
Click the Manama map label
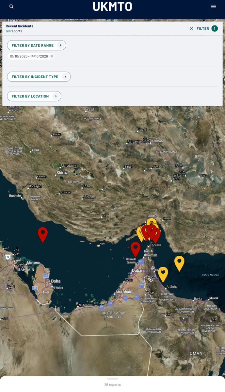[33, 263]
